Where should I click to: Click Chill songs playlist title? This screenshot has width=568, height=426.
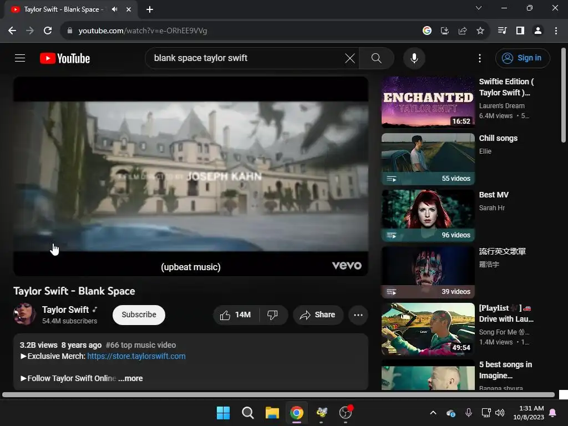(498, 138)
